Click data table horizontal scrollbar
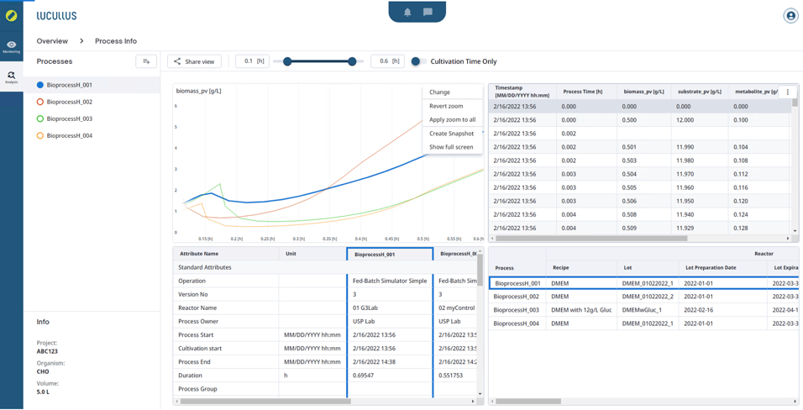 [x=591, y=239]
